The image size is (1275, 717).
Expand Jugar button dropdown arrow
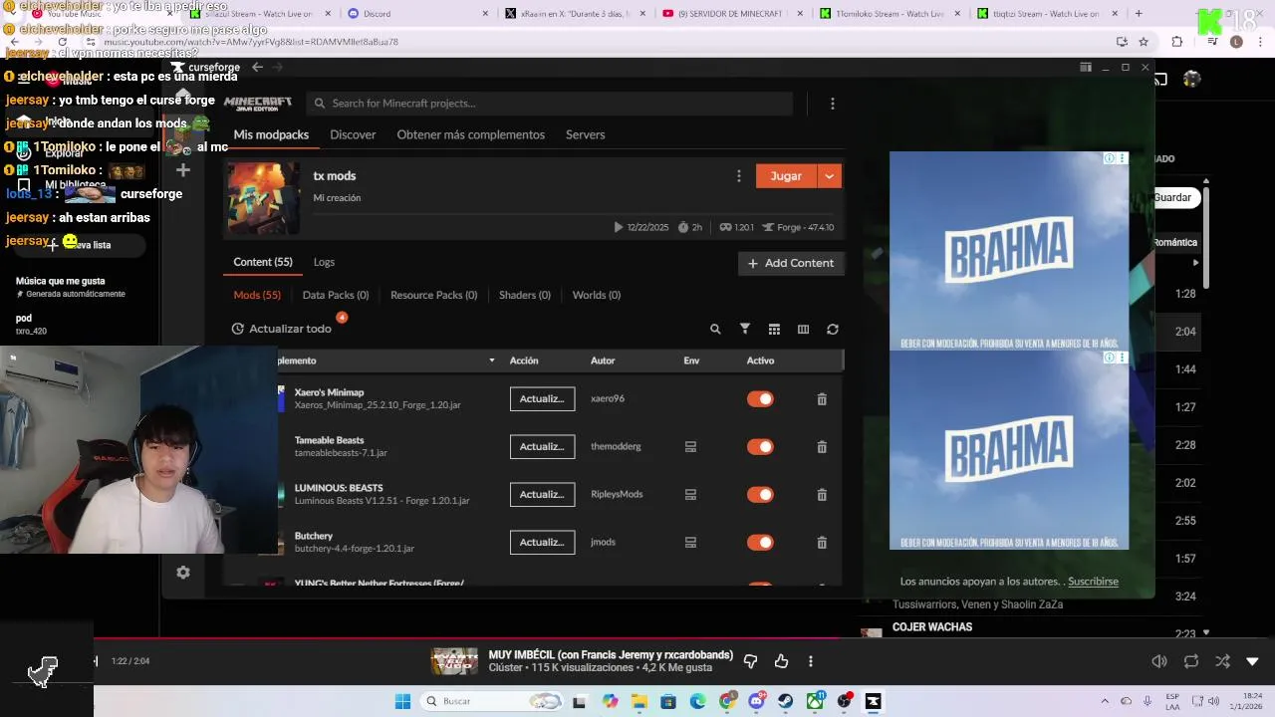(x=830, y=176)
